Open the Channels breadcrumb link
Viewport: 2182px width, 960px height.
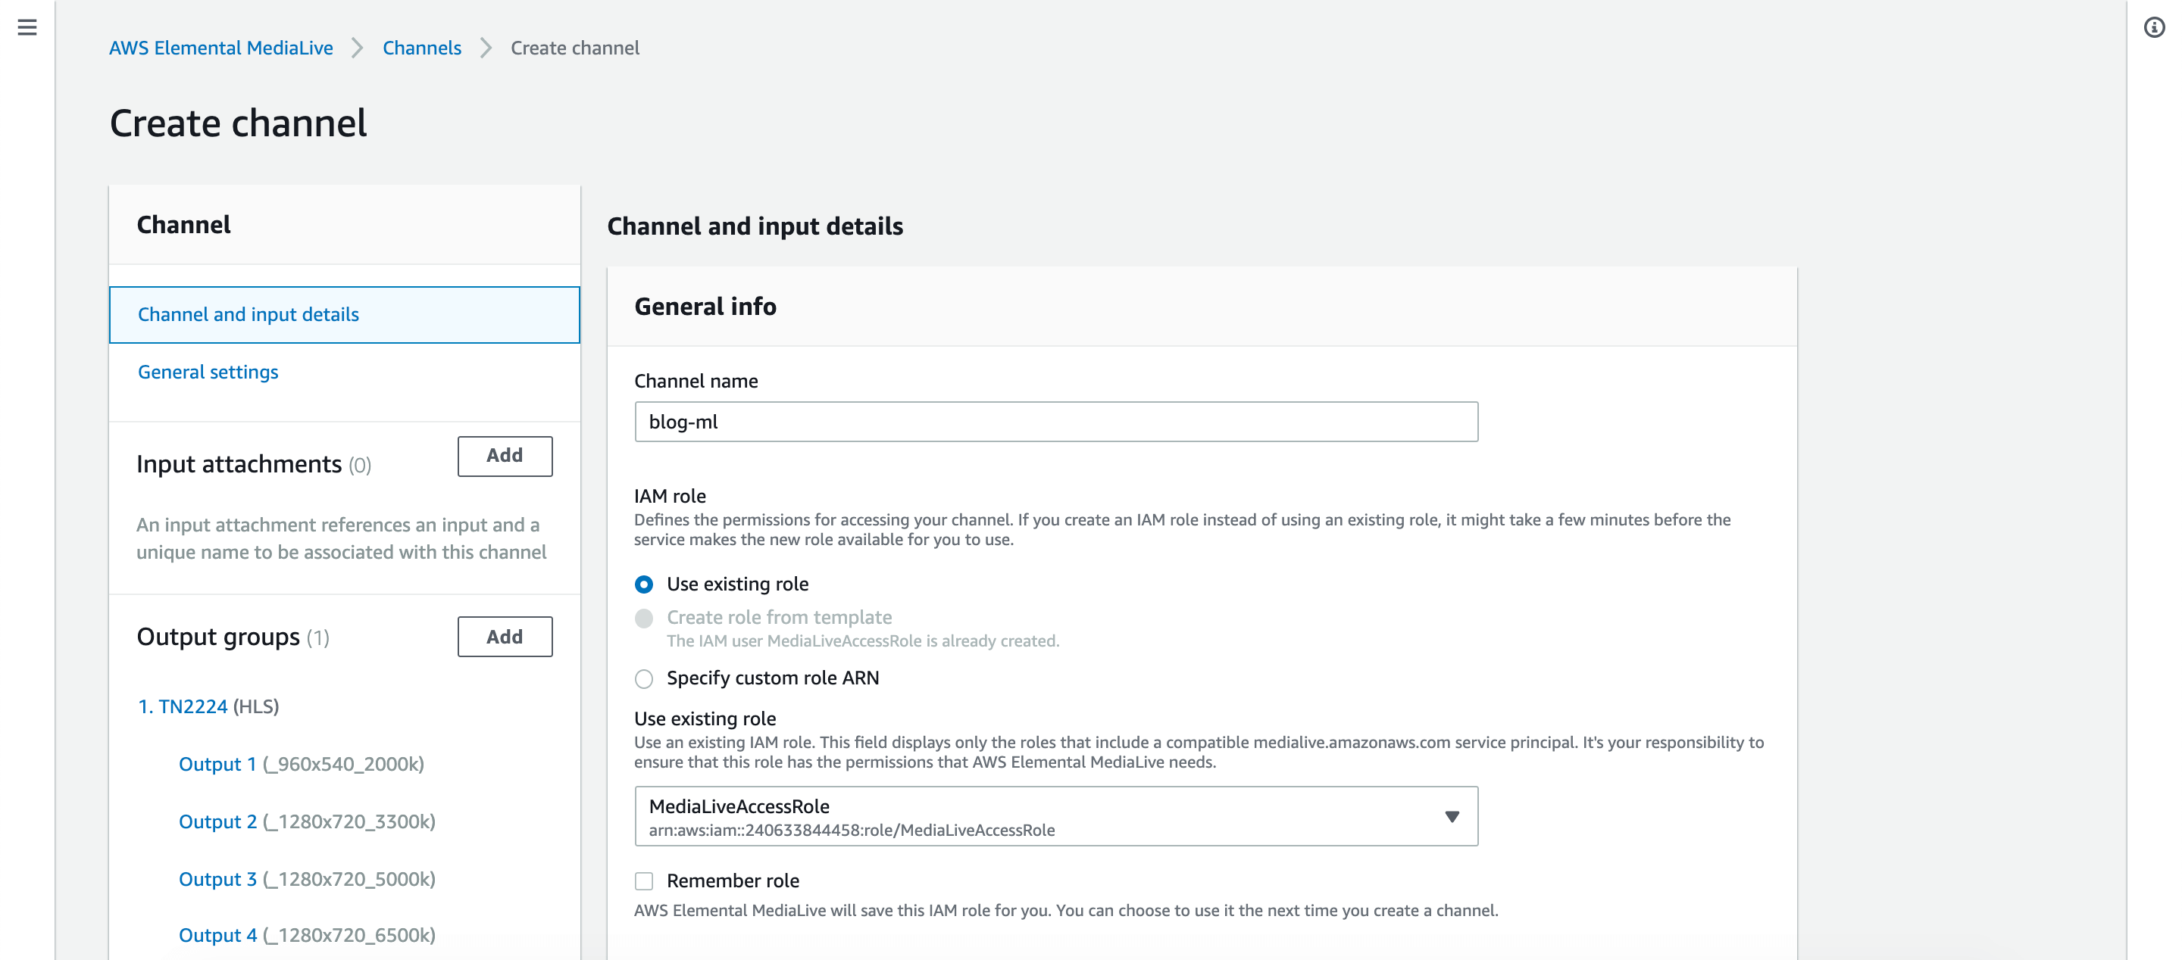click(x=422, y=48)
